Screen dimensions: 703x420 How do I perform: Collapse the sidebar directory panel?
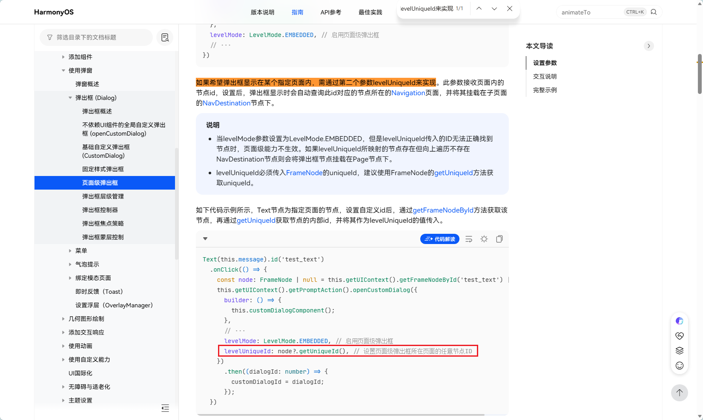click(165, 408)
